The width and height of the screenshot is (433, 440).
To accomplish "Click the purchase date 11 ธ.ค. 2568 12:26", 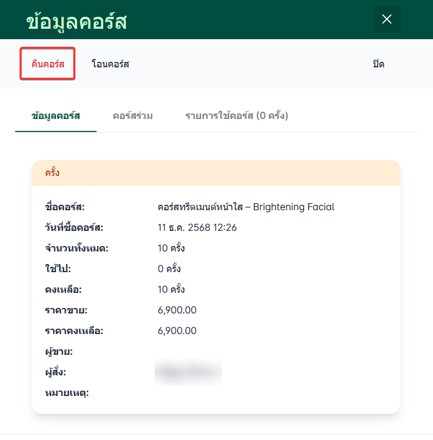I will [x=198, y=228].
